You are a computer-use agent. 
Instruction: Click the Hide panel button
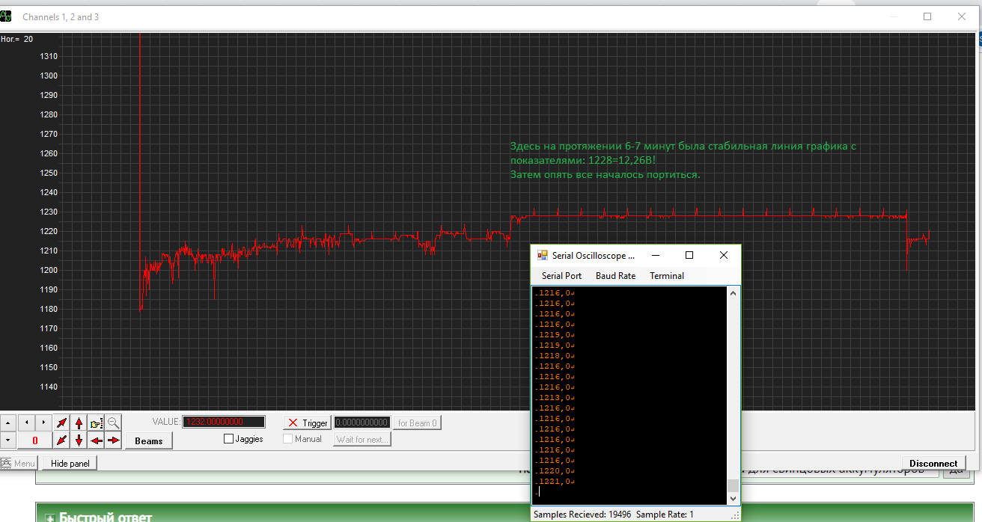[70, 464]
